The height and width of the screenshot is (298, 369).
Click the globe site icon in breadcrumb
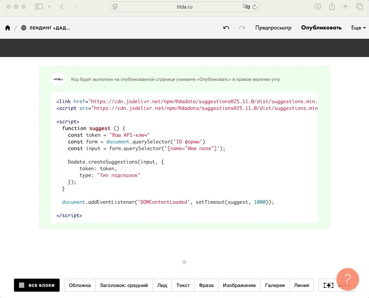tap(24, 28)
